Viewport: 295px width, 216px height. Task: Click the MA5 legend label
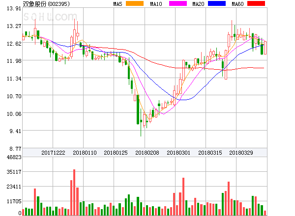tap(118, 4)
